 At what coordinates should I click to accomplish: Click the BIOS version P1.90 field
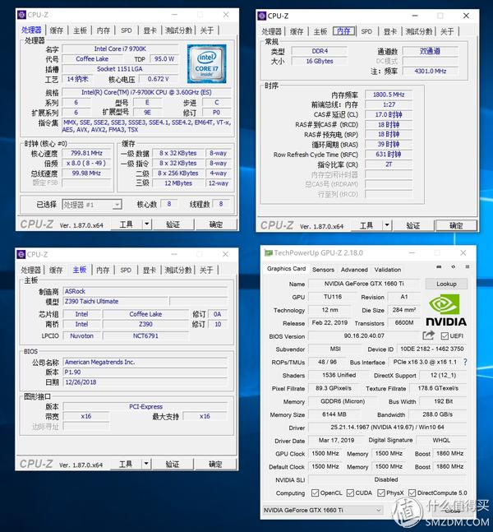[x=145, y=372]
